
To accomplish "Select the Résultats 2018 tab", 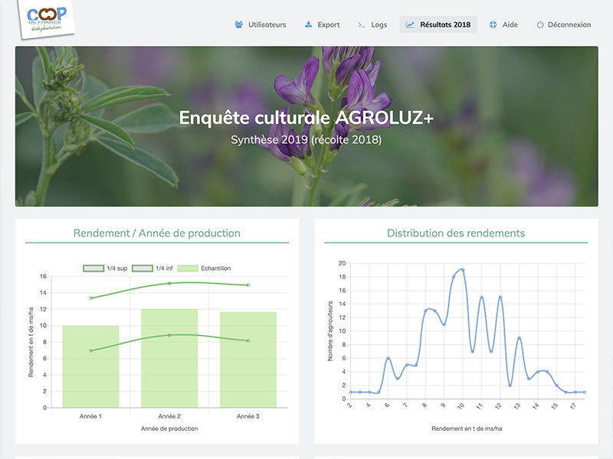I will (x=438, y=24).
